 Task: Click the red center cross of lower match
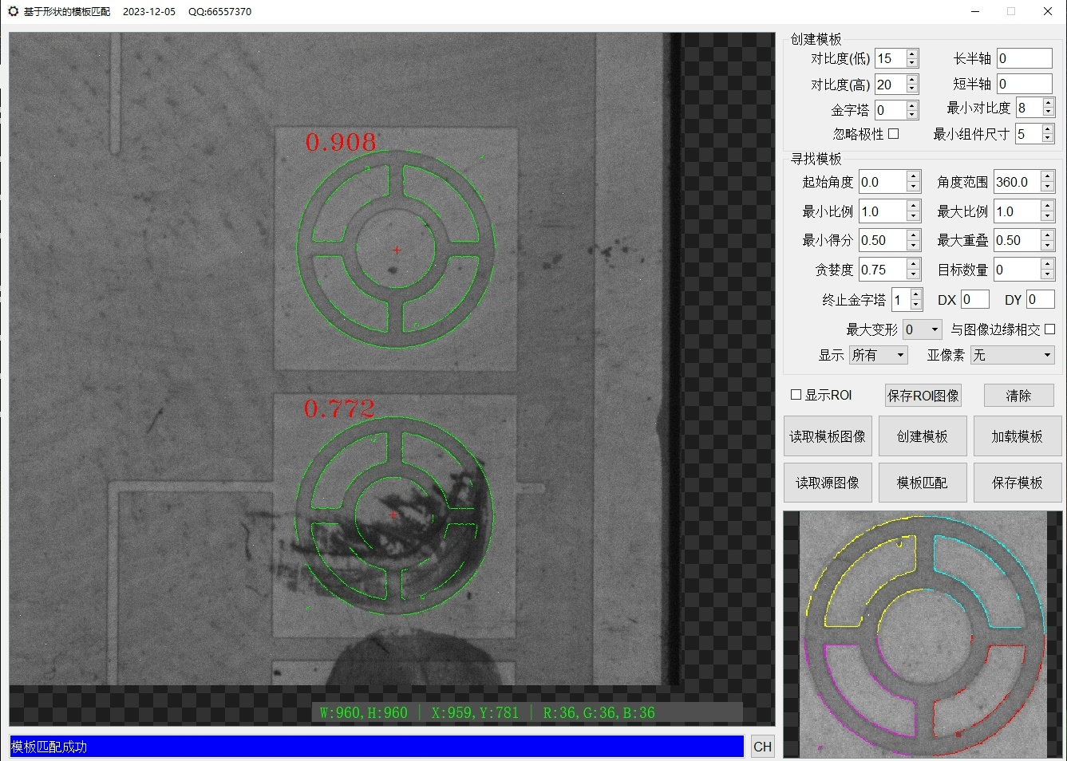[393, 515]
